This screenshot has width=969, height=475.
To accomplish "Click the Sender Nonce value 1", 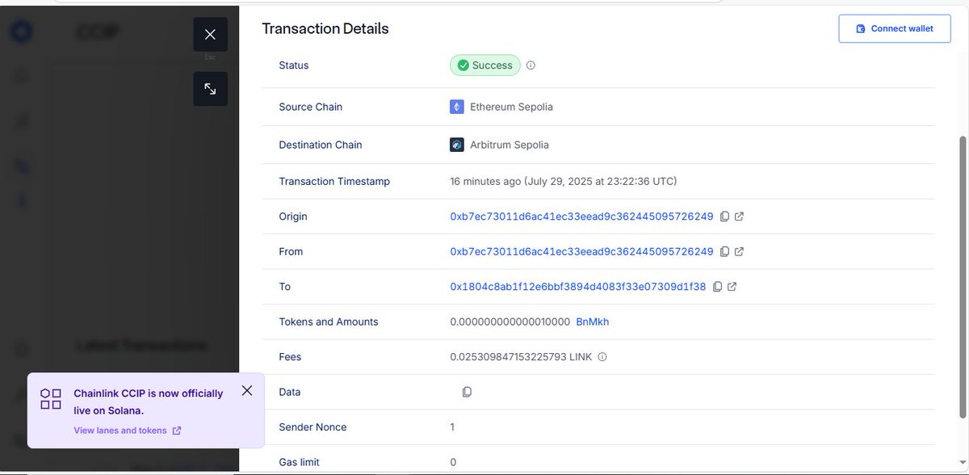I will tap(452, 427).
